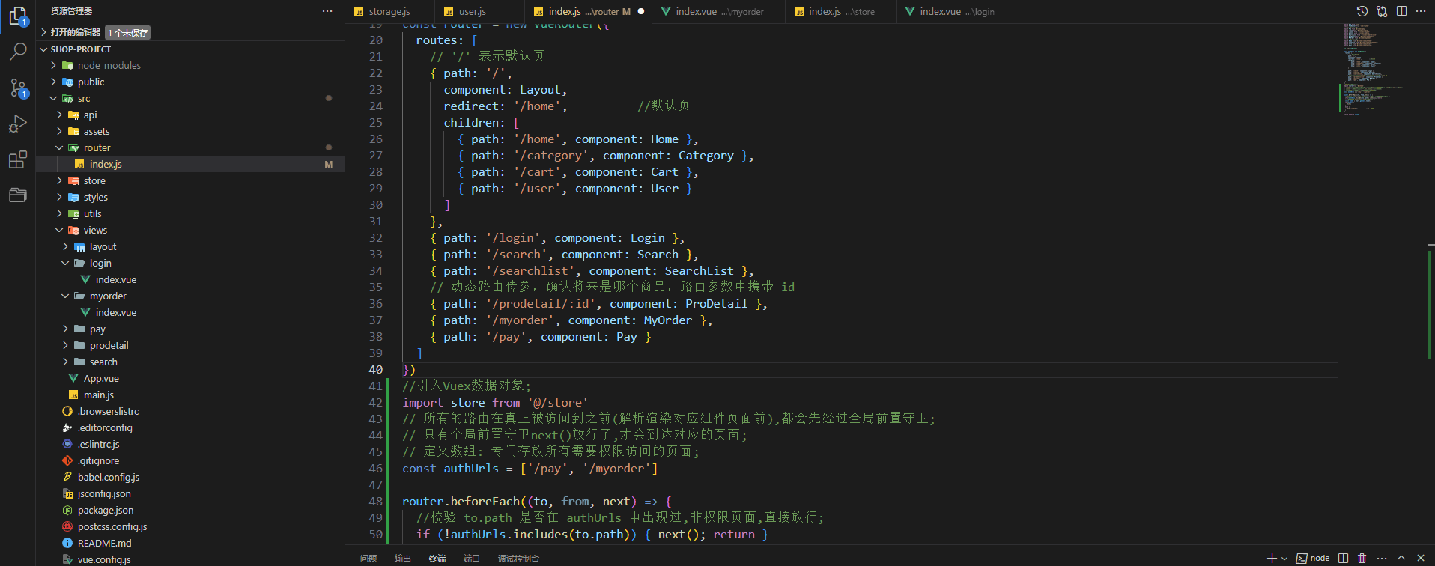Open Run and Debug view
1435x566 pixels.
pos(18,124)
